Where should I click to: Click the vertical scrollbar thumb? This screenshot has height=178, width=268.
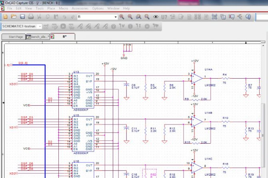click(263, 136)
